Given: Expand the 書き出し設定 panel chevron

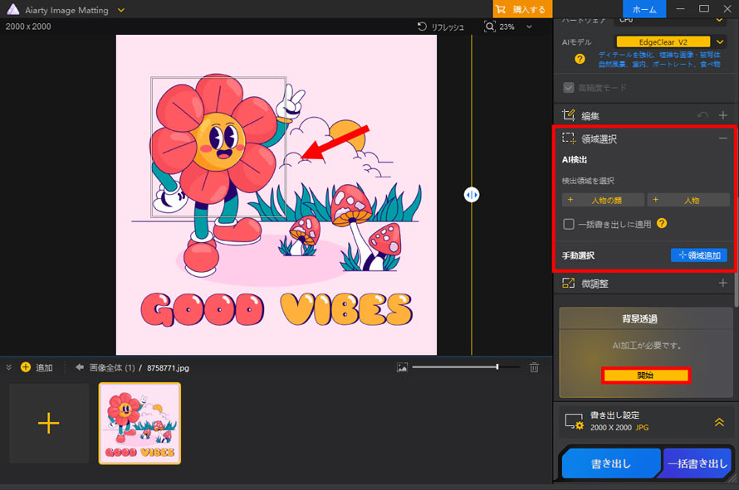Looking at the screenshot, I should [719, 422].
